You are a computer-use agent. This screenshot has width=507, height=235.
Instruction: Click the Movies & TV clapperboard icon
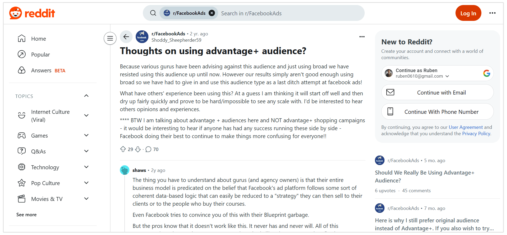(22, 199)
